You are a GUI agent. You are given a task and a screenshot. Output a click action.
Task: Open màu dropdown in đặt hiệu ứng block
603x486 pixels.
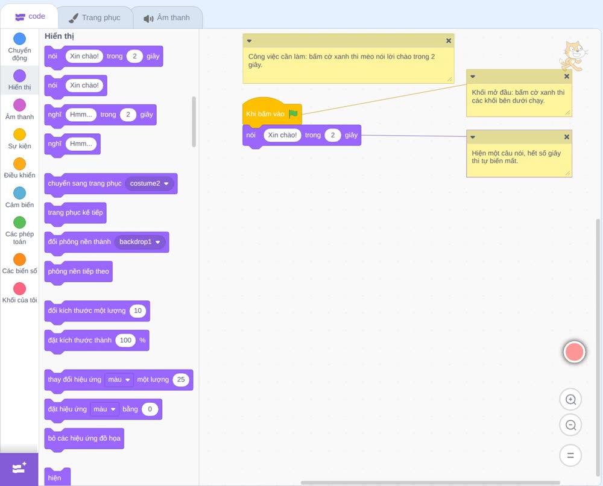coord(104,409)
